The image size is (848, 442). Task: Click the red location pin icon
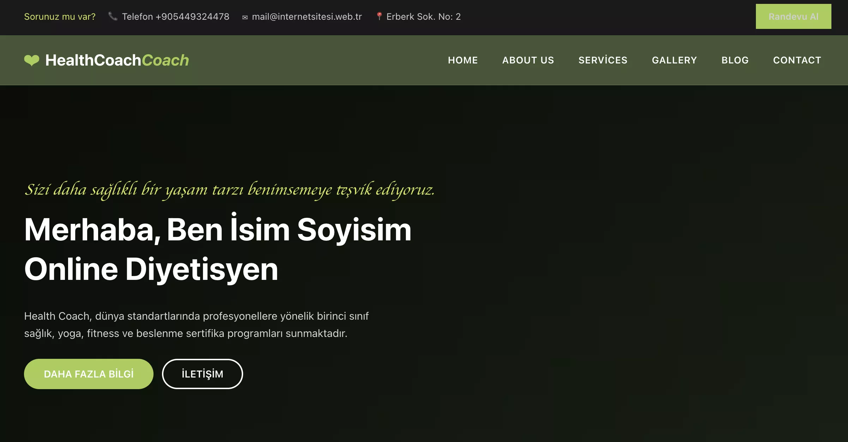379,16
